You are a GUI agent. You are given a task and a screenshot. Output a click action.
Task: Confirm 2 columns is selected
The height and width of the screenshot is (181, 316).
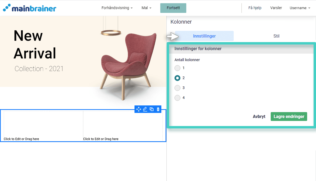point(177,78)
